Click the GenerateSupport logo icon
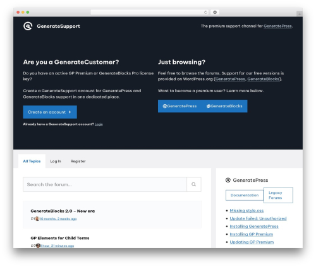This screenshot has width=316, height=267. 28,26
